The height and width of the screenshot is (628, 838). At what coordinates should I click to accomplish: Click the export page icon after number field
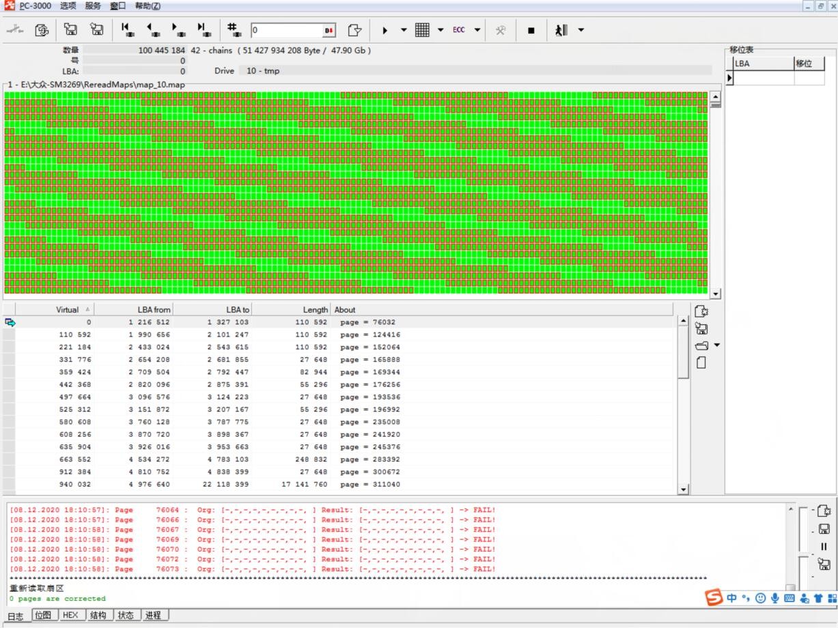point(354,29)
